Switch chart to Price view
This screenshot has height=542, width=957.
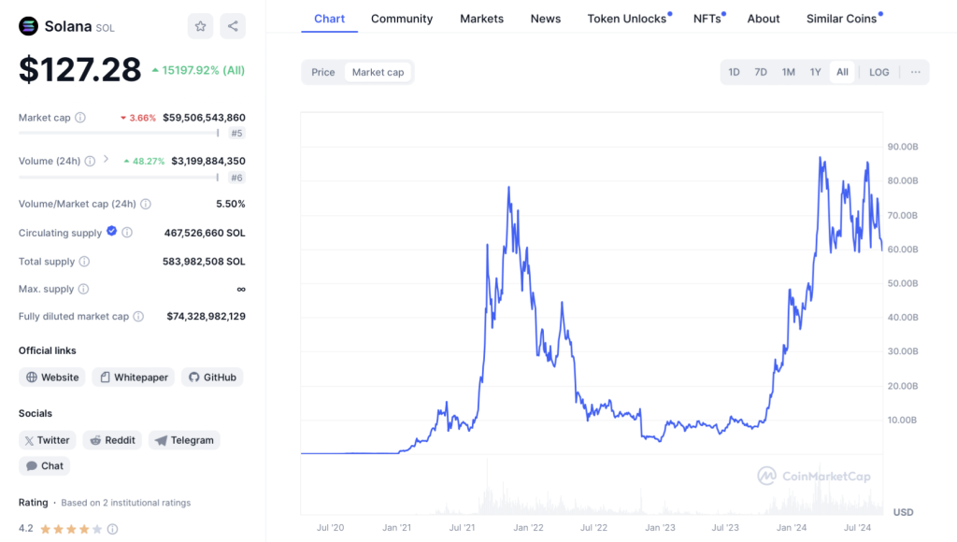(x=322, y=72)
